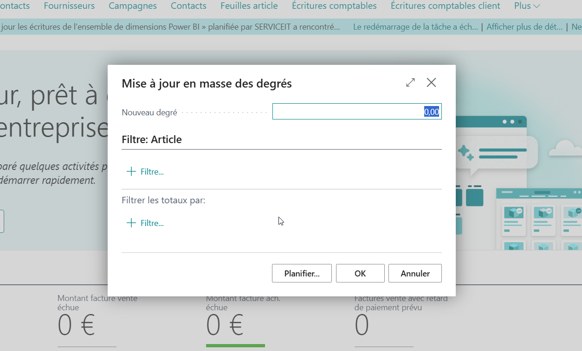Confirm with the OK button
582x351 pixels.
point(360,273)
